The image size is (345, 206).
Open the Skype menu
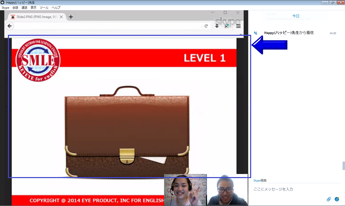[x=5, y=8]
